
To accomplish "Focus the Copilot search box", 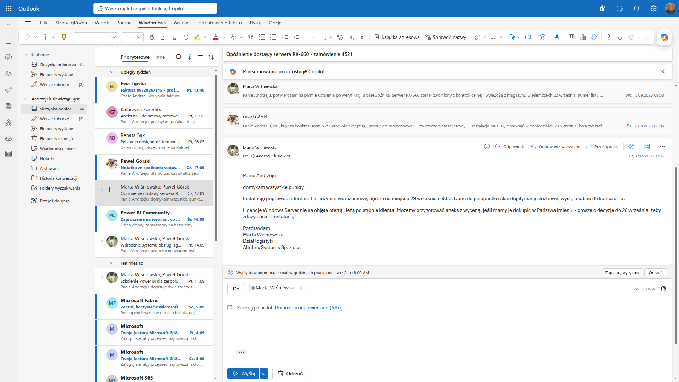I will [155, 8].
